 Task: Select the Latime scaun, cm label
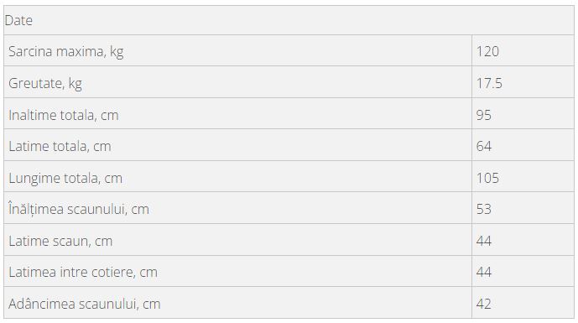[x=60, y=241]
